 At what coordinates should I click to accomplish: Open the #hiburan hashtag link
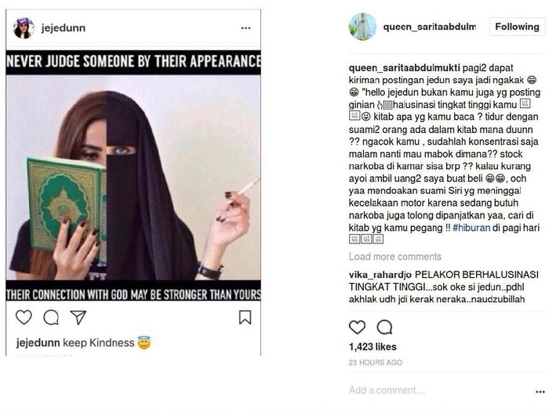click(x=471, y=228)
